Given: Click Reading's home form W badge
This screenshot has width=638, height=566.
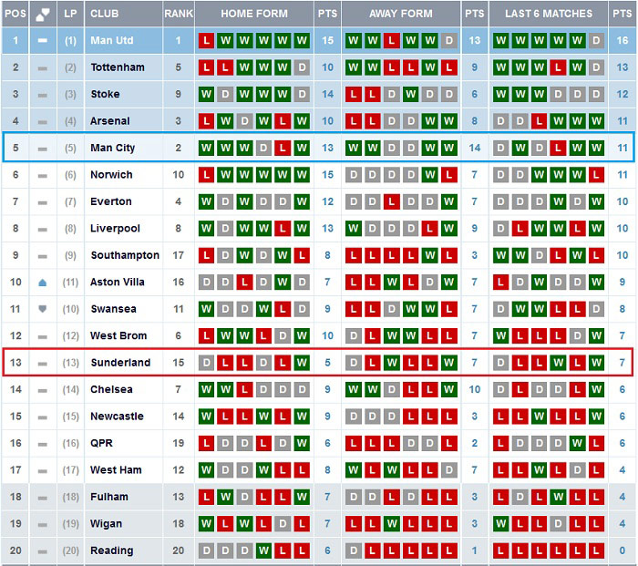Looking at the screenshot, I should click(263, 551).
